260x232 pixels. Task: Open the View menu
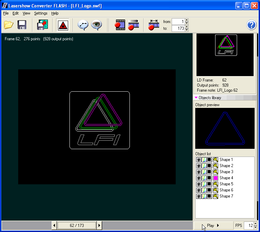(x=26, y=13)
